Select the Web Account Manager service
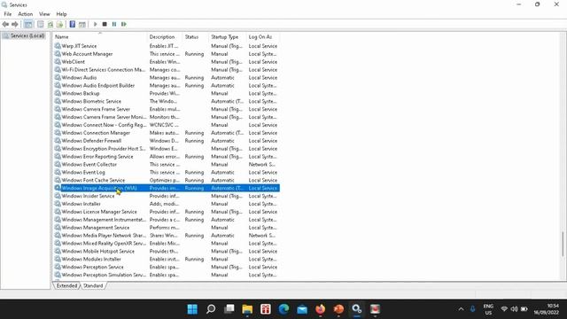Screen dimensions: 567x319 [167, 54]
